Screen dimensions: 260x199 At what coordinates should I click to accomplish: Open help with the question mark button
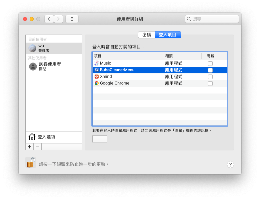[x=230, y=165]
